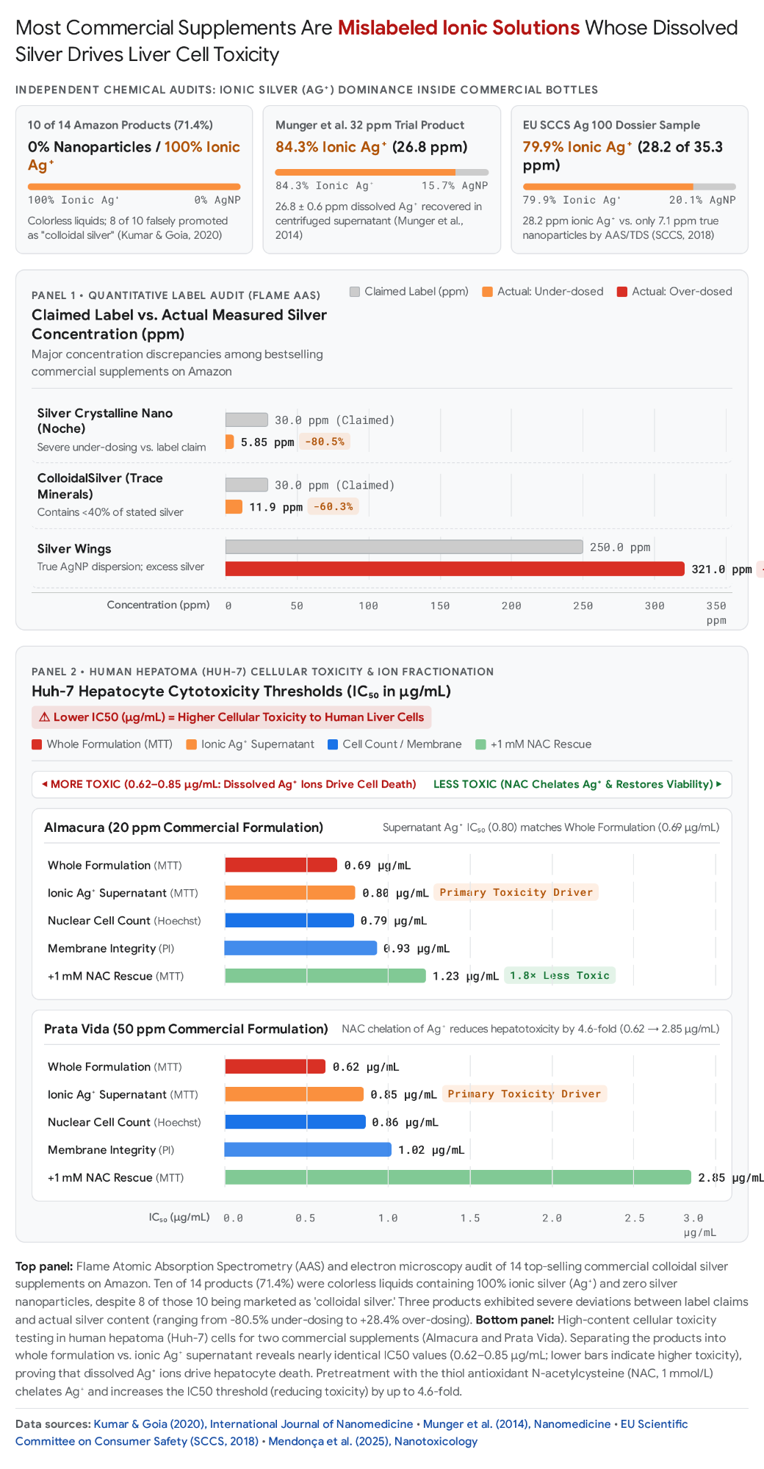Select the red Actual: Over-dosed legend swatch

[x=622, y=292]
